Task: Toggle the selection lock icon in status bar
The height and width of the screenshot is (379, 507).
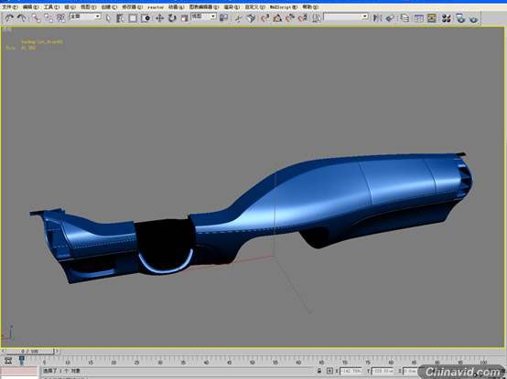Action: click(x=319, y=371)
